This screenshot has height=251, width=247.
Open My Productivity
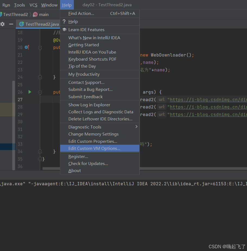[x=100, y=74]
